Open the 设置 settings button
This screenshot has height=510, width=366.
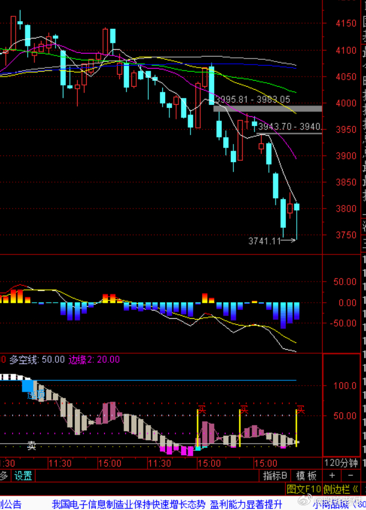click(x=23, y=476)
